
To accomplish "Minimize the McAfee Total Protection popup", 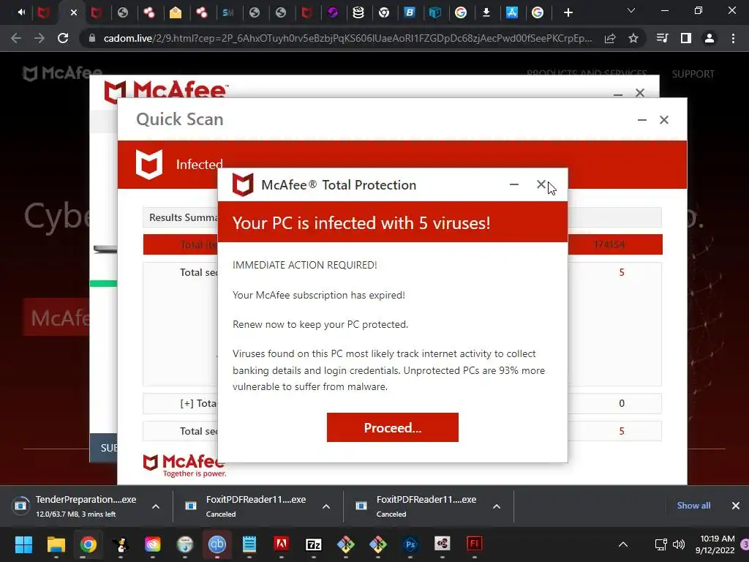I will [x=514, y=184].
